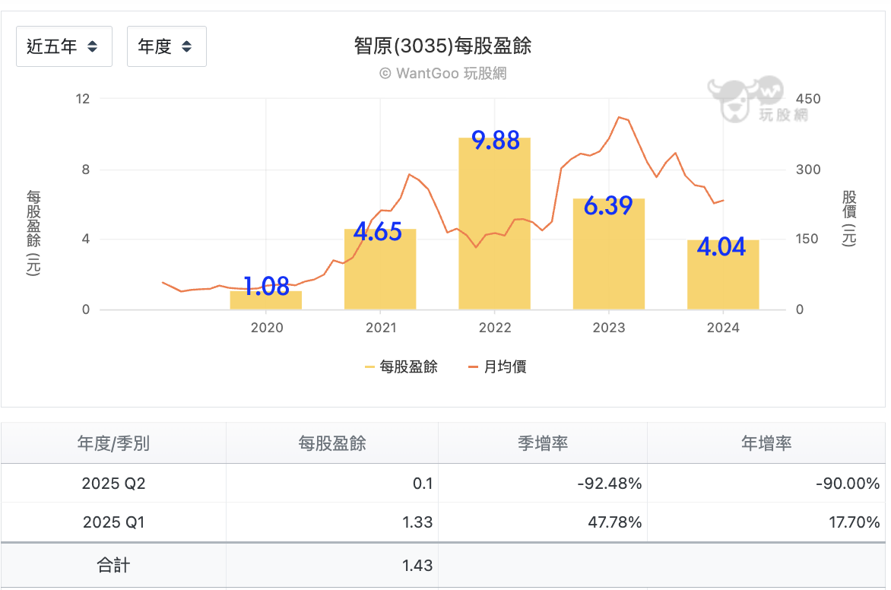Select the 2023 bar showing 6.39
The image size is (891, 590).
609,254
